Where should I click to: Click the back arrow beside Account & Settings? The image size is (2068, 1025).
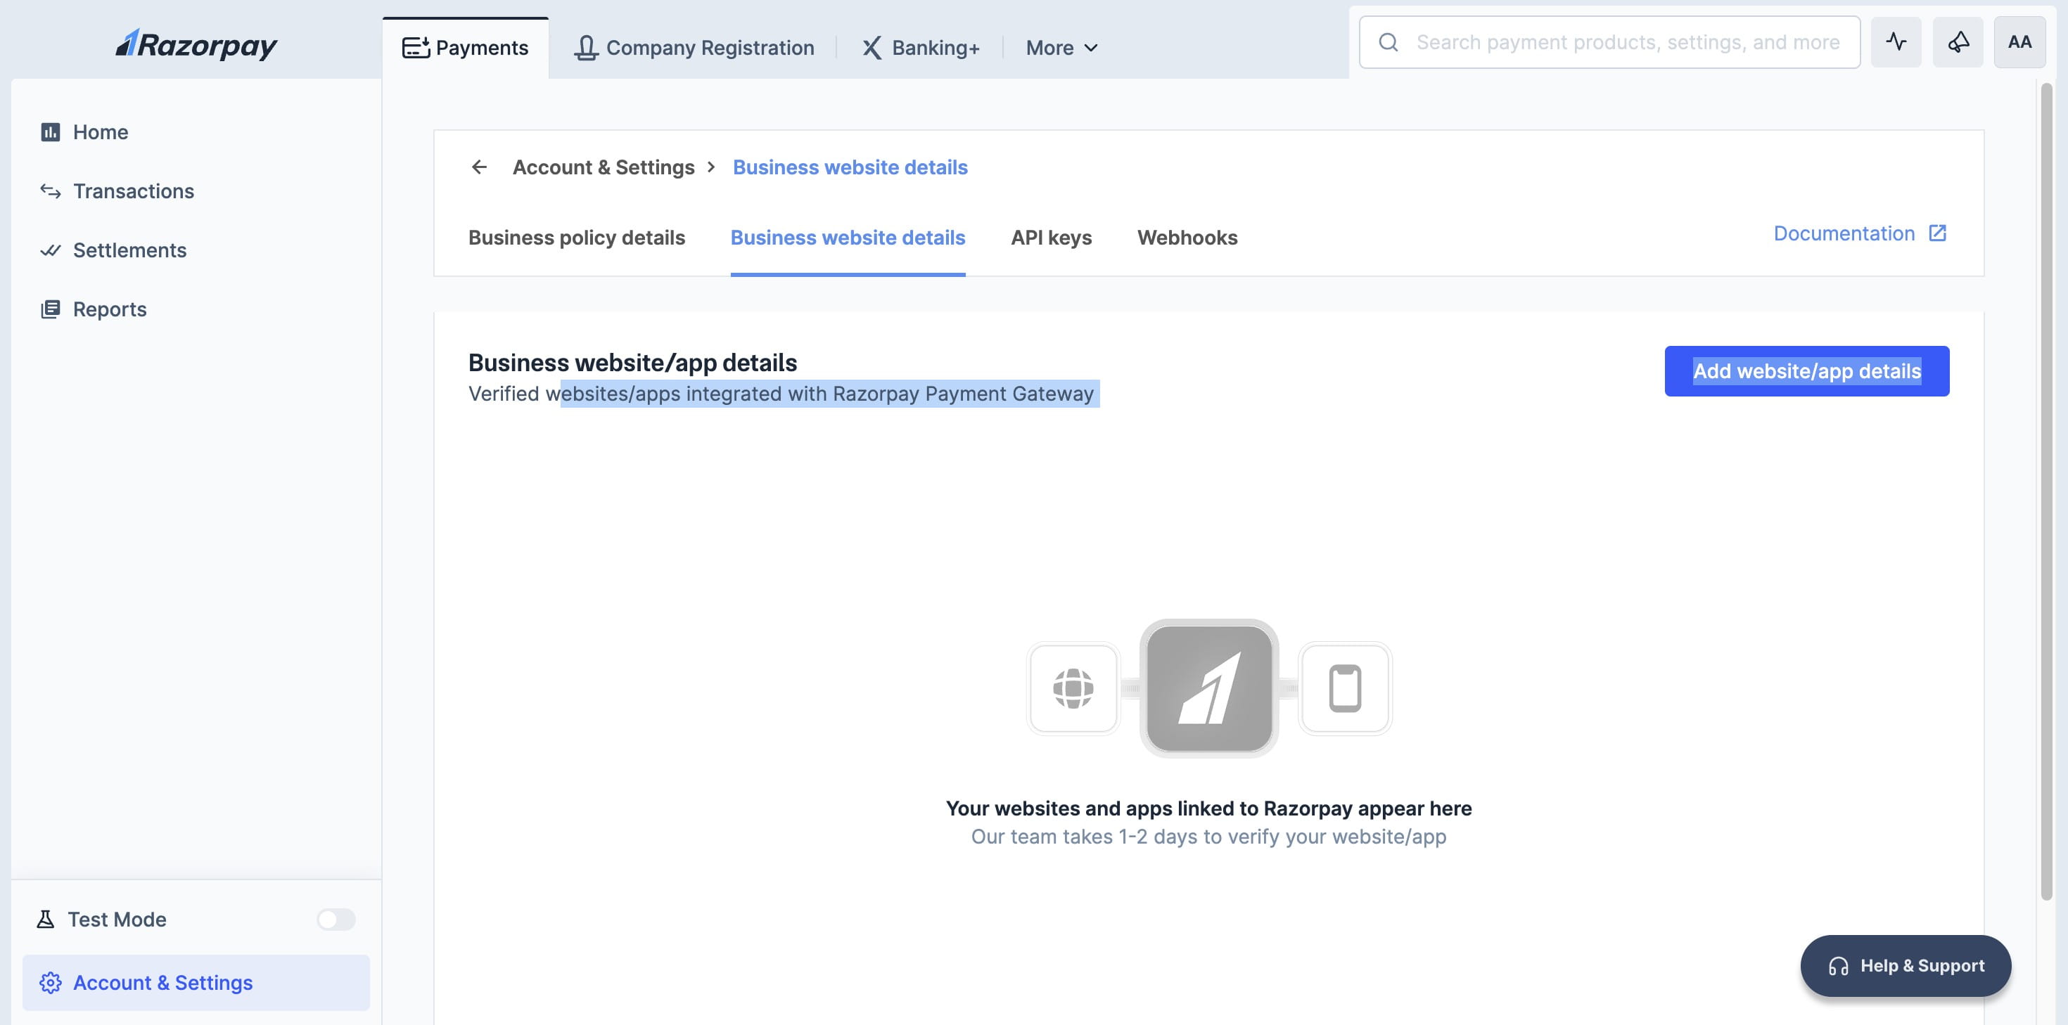[x=479, y=167]
